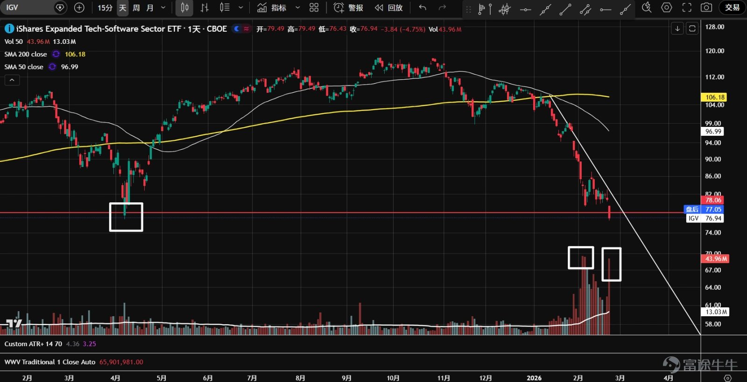
Task: Toggle SMA 50 close indicator icon
Action: [52, 67]
